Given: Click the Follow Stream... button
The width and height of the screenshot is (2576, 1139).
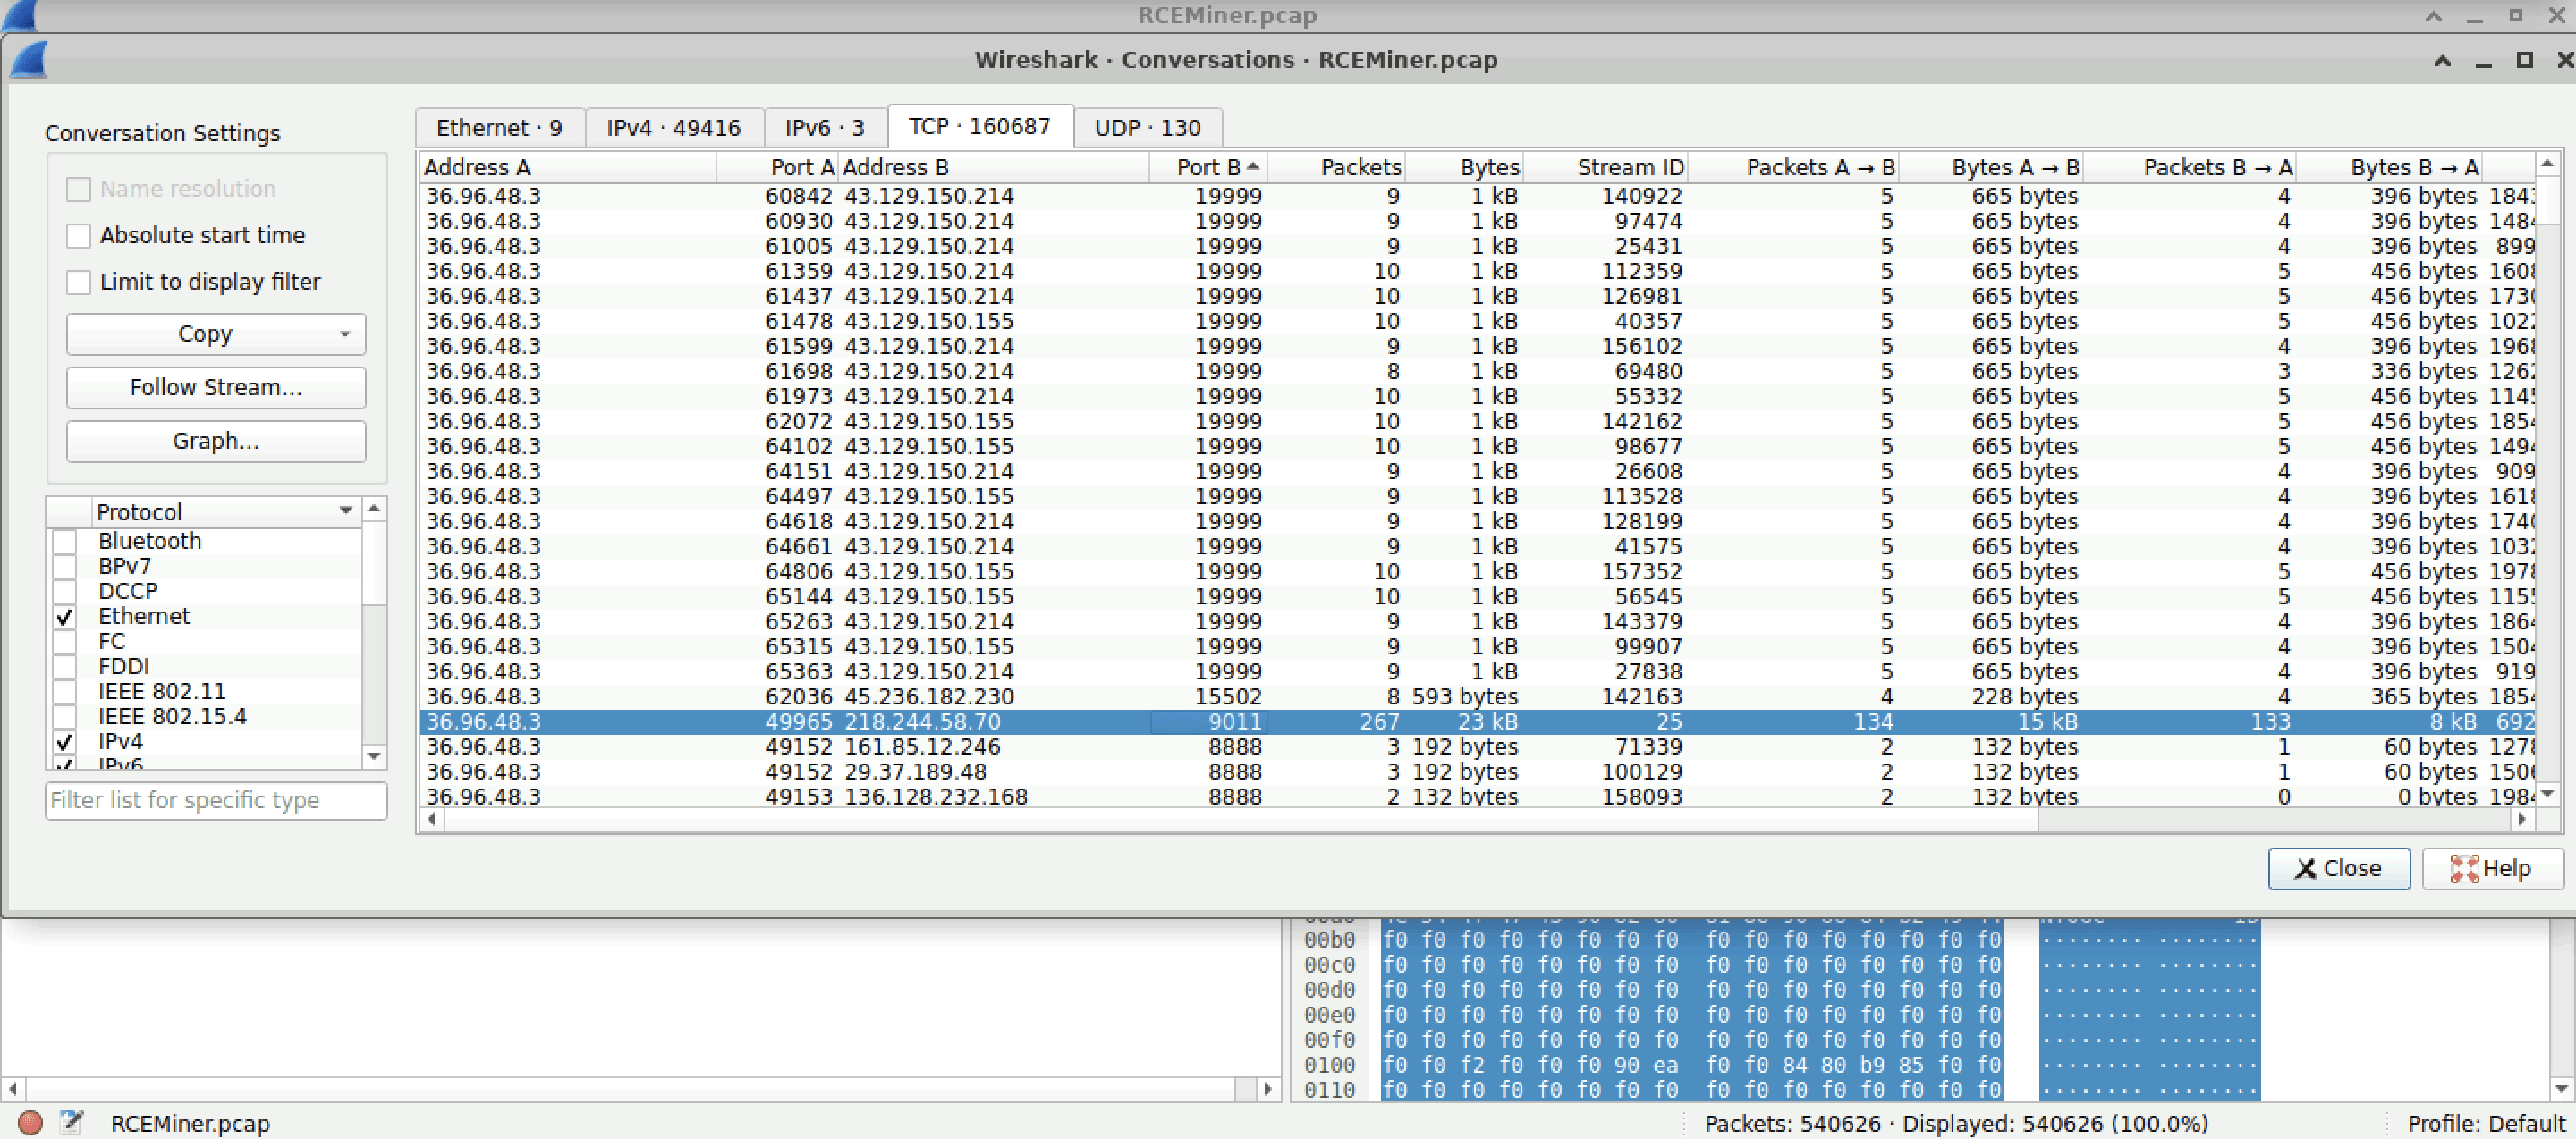Looking at the screenshot, I should click(216, 388).
